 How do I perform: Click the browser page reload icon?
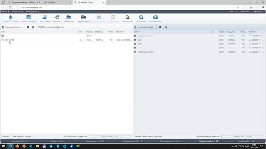(x=10, y=7)
